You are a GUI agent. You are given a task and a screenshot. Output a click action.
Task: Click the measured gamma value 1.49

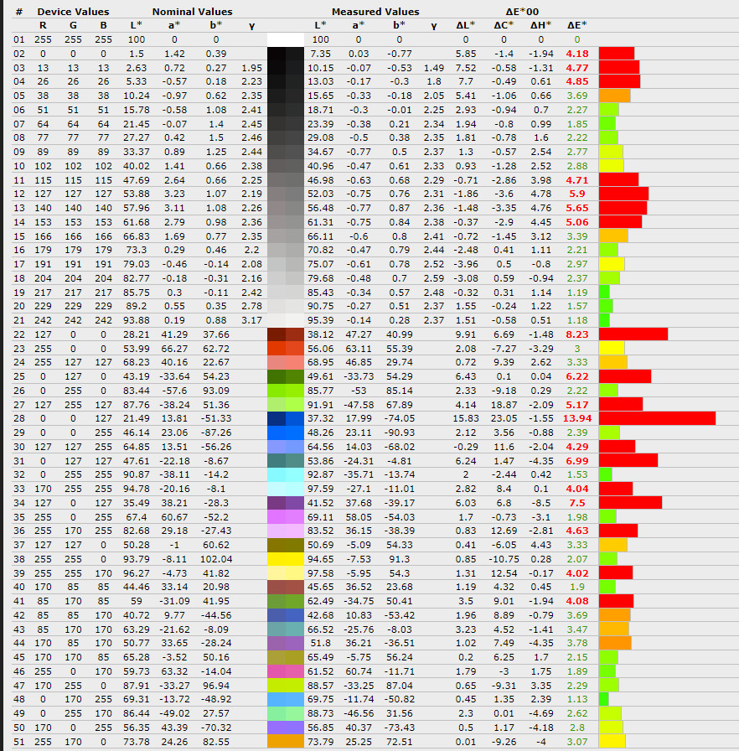coord(434,68)
